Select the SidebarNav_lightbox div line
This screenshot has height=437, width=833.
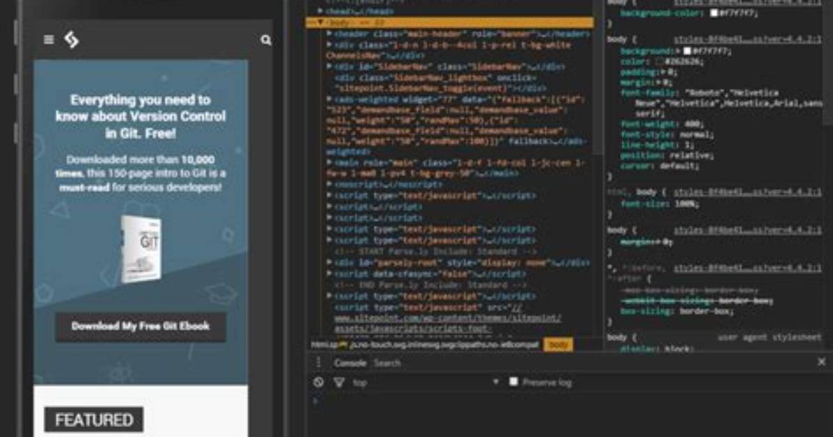coord(441,83)
